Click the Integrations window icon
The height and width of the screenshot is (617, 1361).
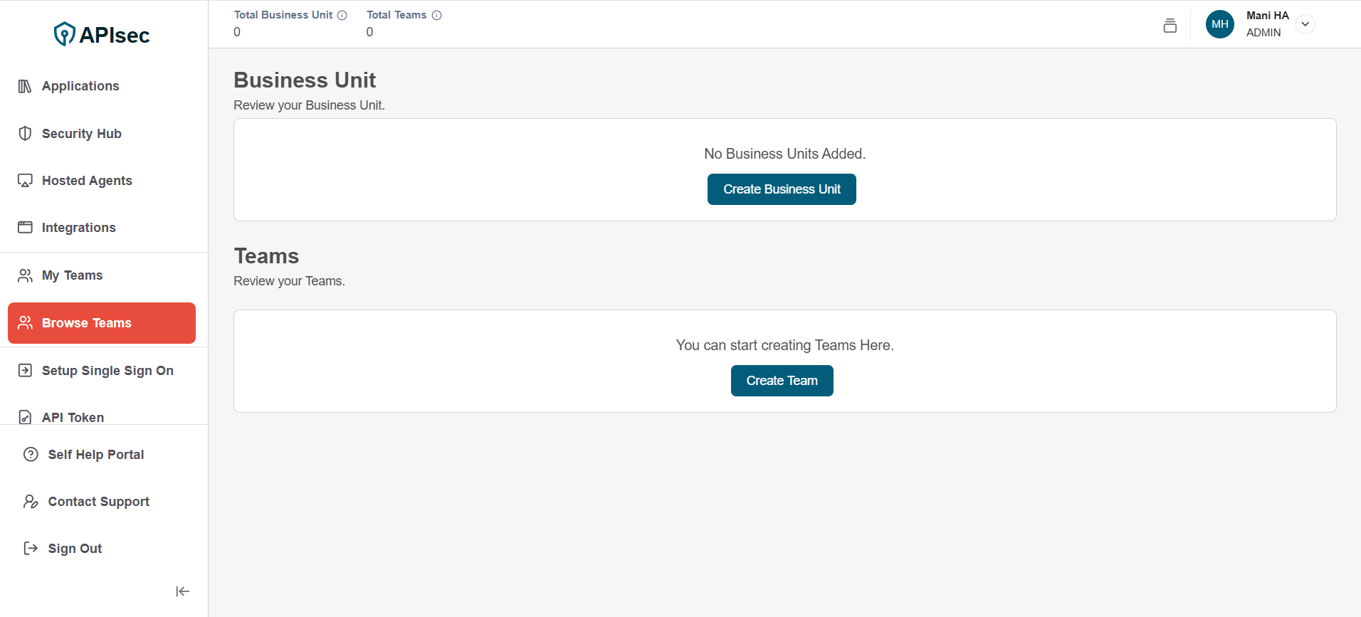25,228
